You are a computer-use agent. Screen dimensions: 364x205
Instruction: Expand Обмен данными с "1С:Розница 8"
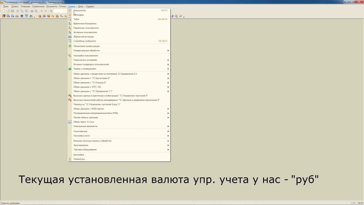tap(119, 83)
